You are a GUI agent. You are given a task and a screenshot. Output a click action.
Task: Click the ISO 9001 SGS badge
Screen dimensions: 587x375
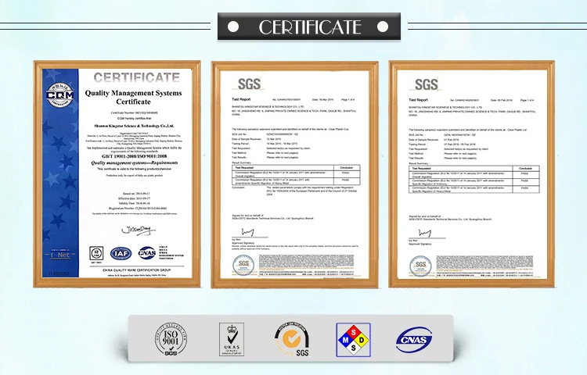click(171, 339)
